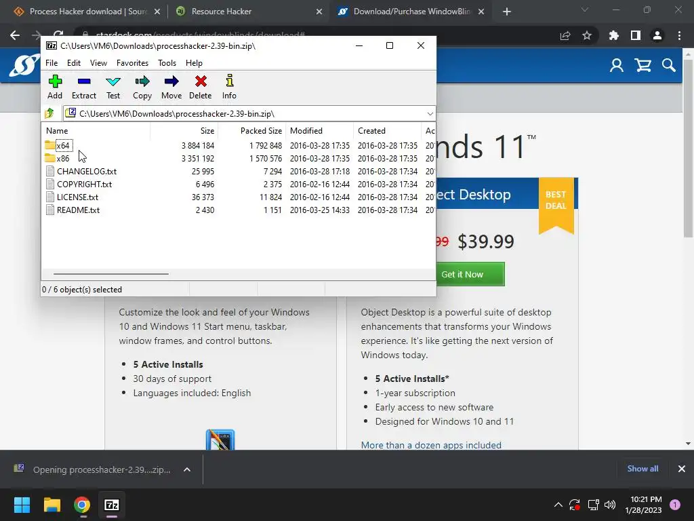694x521 pixels.
Task: Click the 7-Zip archive path field
Action: pyautogui.click(x=249, y=114)
